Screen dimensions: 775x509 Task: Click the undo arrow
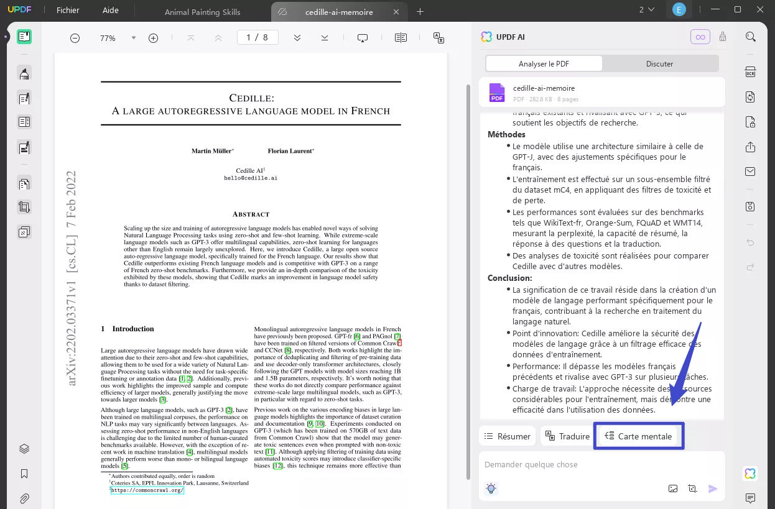751,242
